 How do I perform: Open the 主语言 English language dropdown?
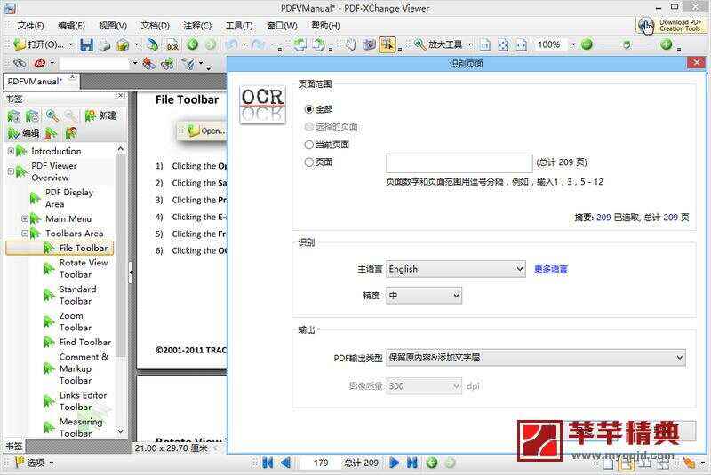(456, 269)
